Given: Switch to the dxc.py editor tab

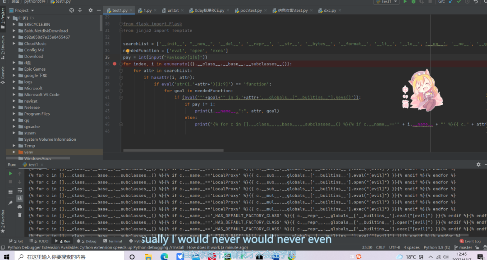Looking at the screenshot, I should tap(330, 10).
